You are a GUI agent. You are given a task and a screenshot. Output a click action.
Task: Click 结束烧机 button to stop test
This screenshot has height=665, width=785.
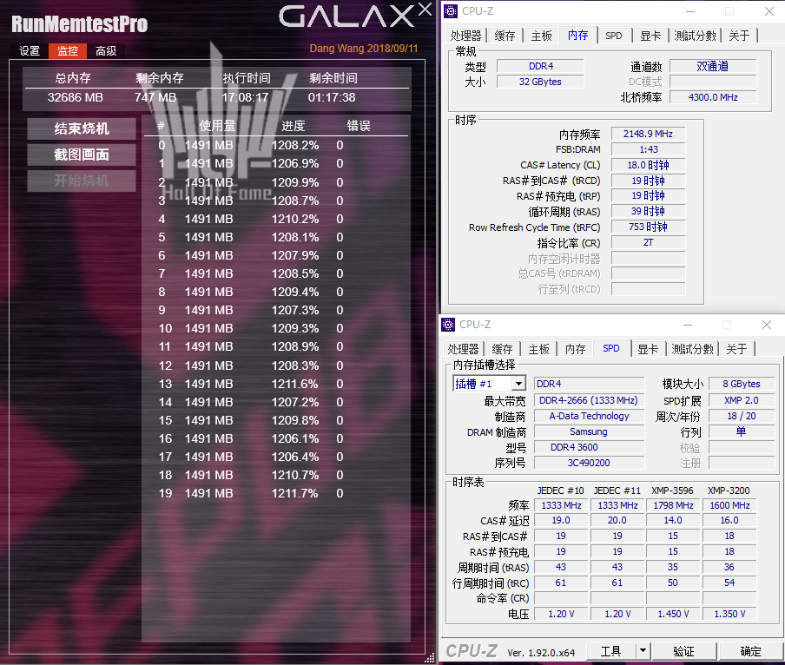tap(82, 128)
